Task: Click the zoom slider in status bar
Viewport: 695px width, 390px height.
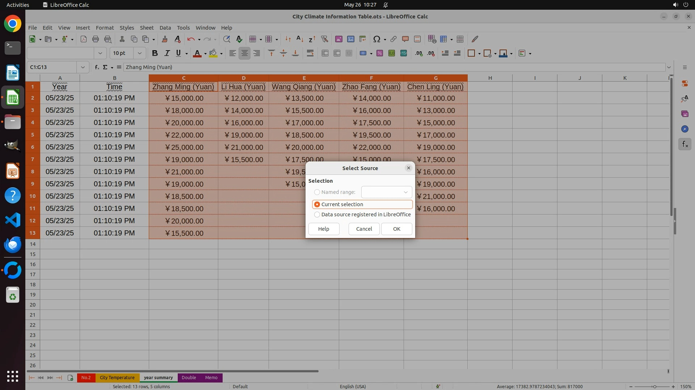Action: pos(654,387)
